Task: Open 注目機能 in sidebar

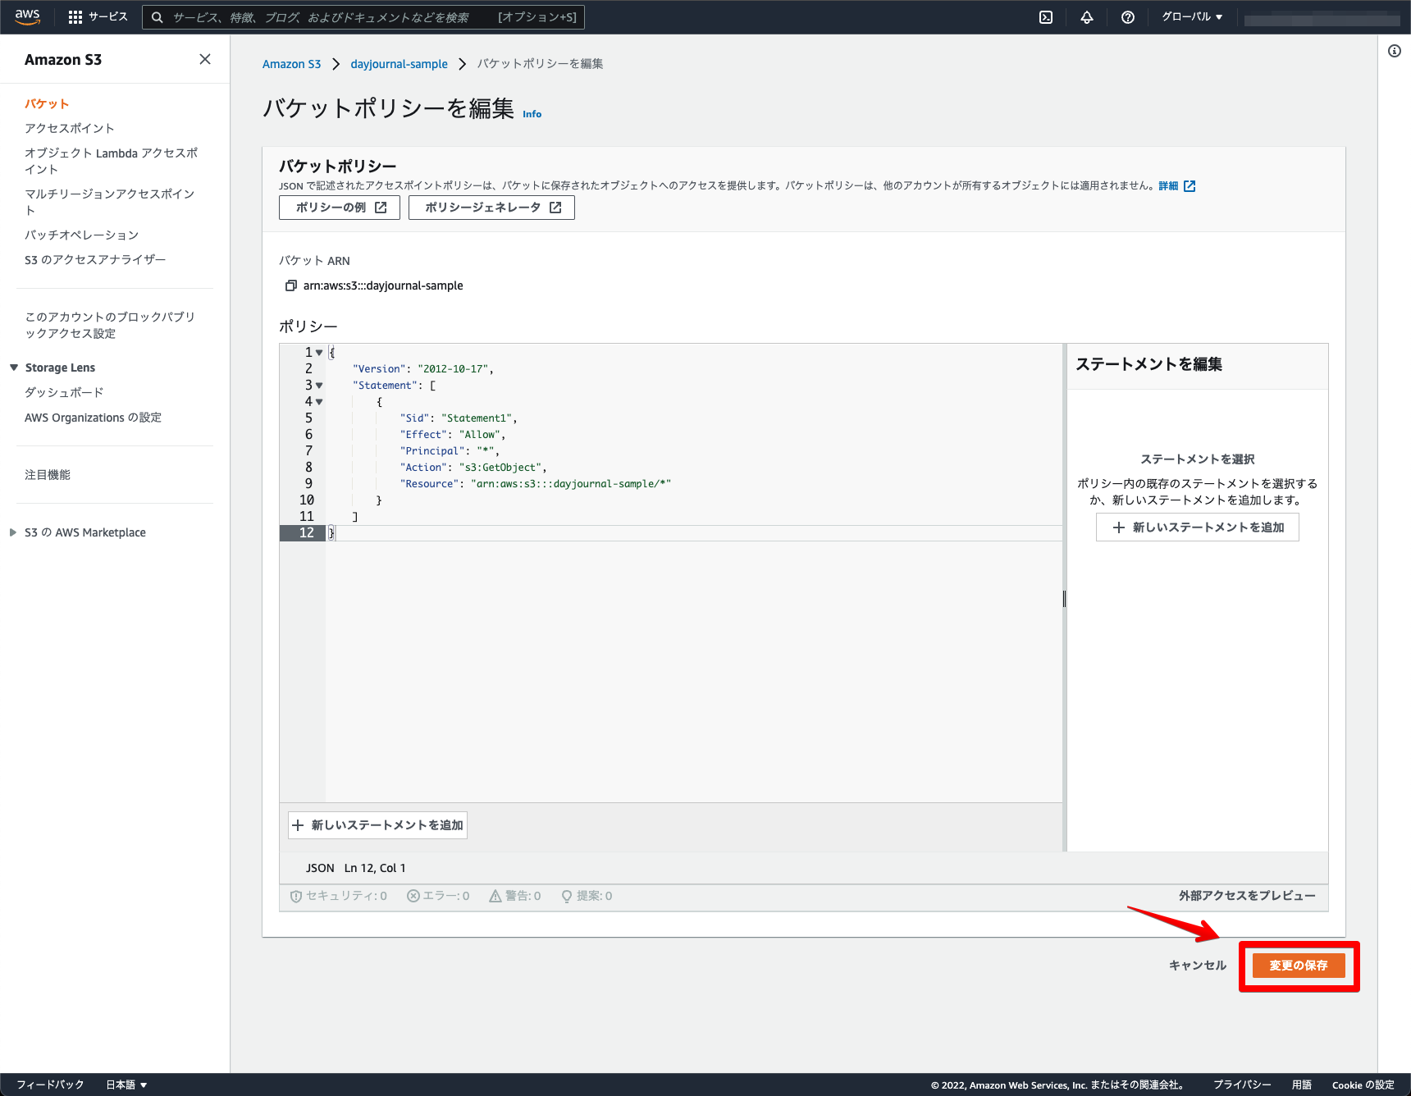Action: pyautogui.click(x=48, y=475)
